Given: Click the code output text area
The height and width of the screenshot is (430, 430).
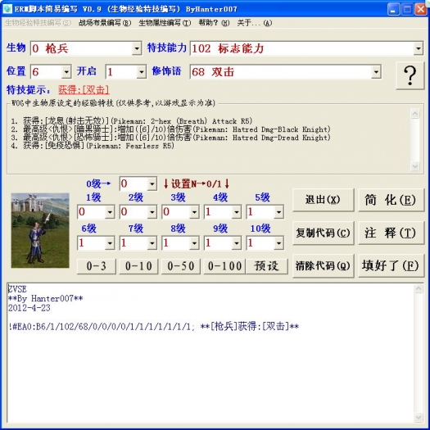Looking at the screenshot, I should tap(210, 353).
